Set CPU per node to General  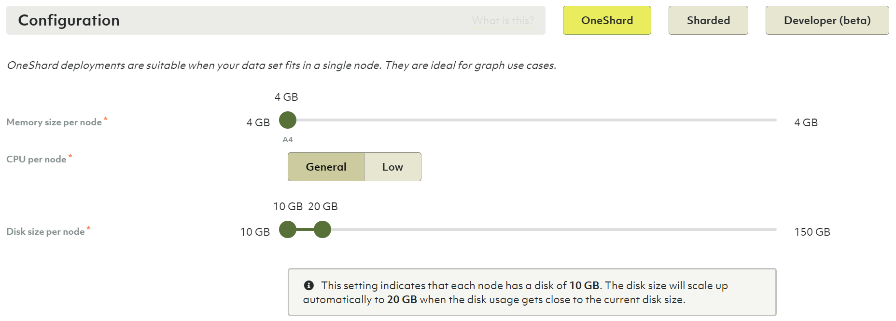(326, 167)
